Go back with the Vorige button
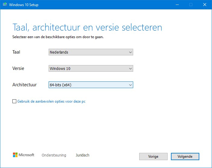This screenshot has width=212, height=168. click(x=153, y=156)
